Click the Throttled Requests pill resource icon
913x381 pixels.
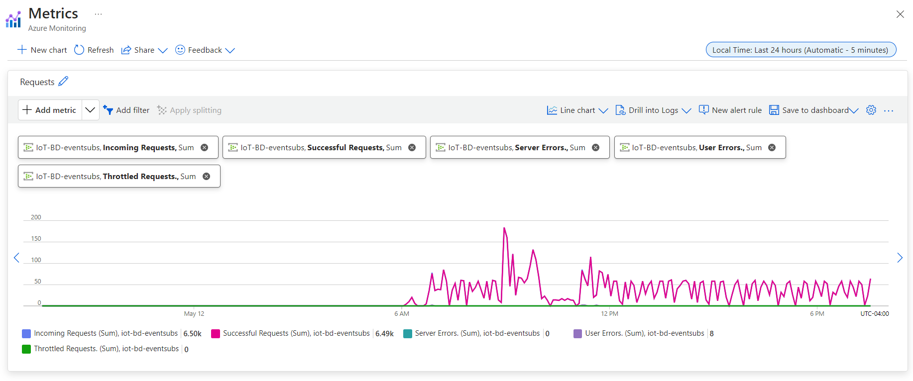28,176
